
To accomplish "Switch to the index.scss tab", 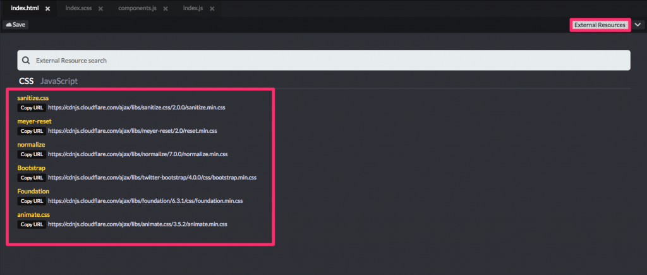I will pyautogui.click(x=78, y=8).
